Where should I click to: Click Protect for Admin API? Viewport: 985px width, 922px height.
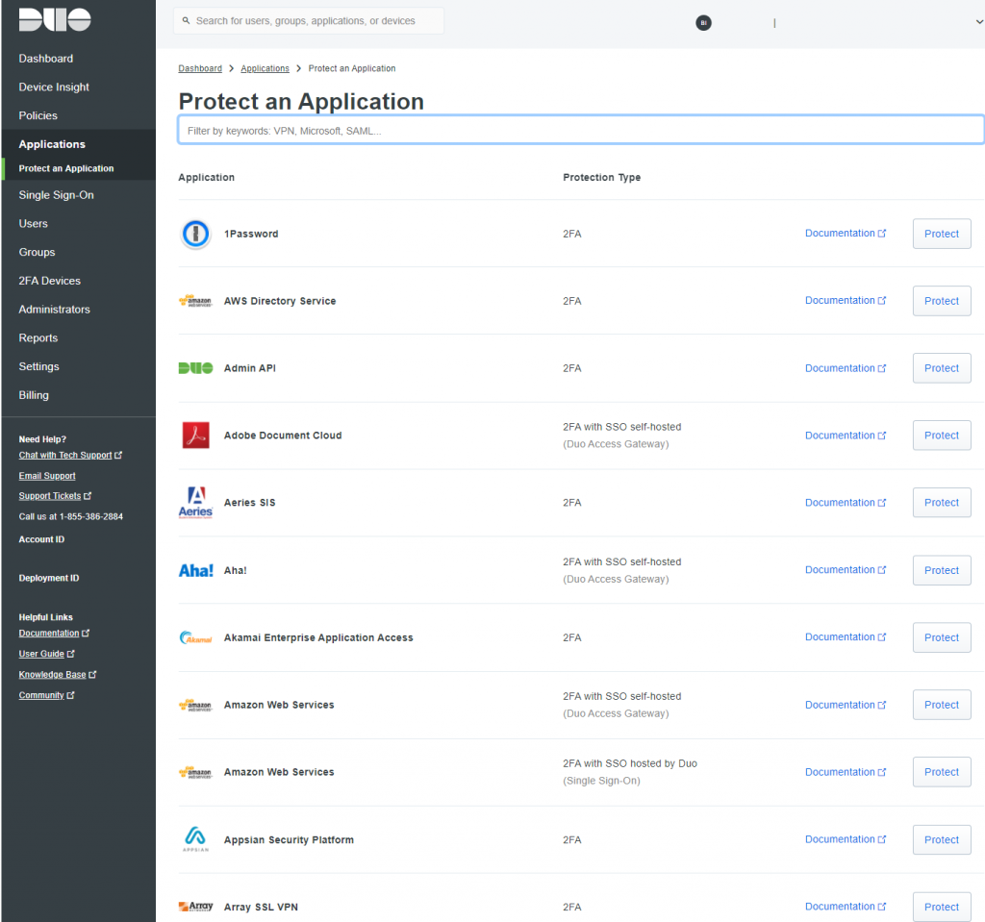pos(942,368)
